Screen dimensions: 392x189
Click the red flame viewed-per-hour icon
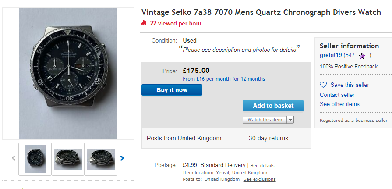click(x=144, y=23)
